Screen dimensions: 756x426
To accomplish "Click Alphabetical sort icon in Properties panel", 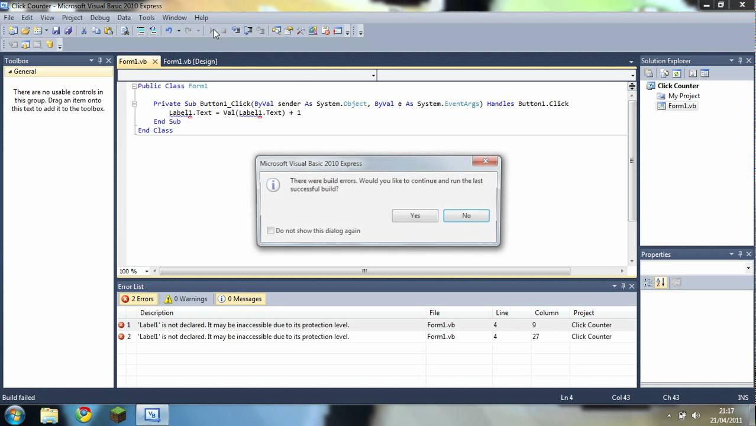I will (x=661, y=283).
